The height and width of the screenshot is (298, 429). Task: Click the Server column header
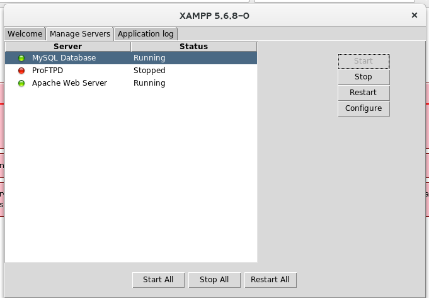68,47
